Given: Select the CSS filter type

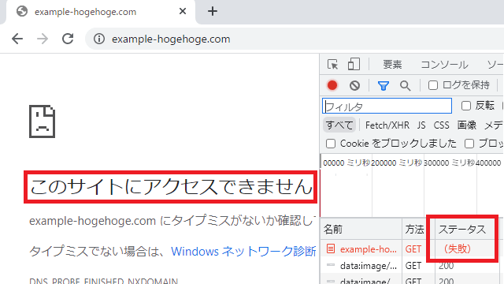Looking at the screenshot, I should point(441,125).
